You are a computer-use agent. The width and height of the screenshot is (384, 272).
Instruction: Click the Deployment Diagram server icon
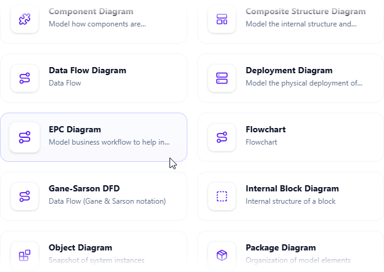tap(222, 78)
